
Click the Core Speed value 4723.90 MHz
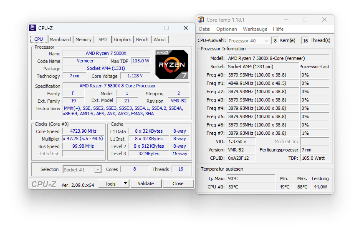tap(83, 131)
